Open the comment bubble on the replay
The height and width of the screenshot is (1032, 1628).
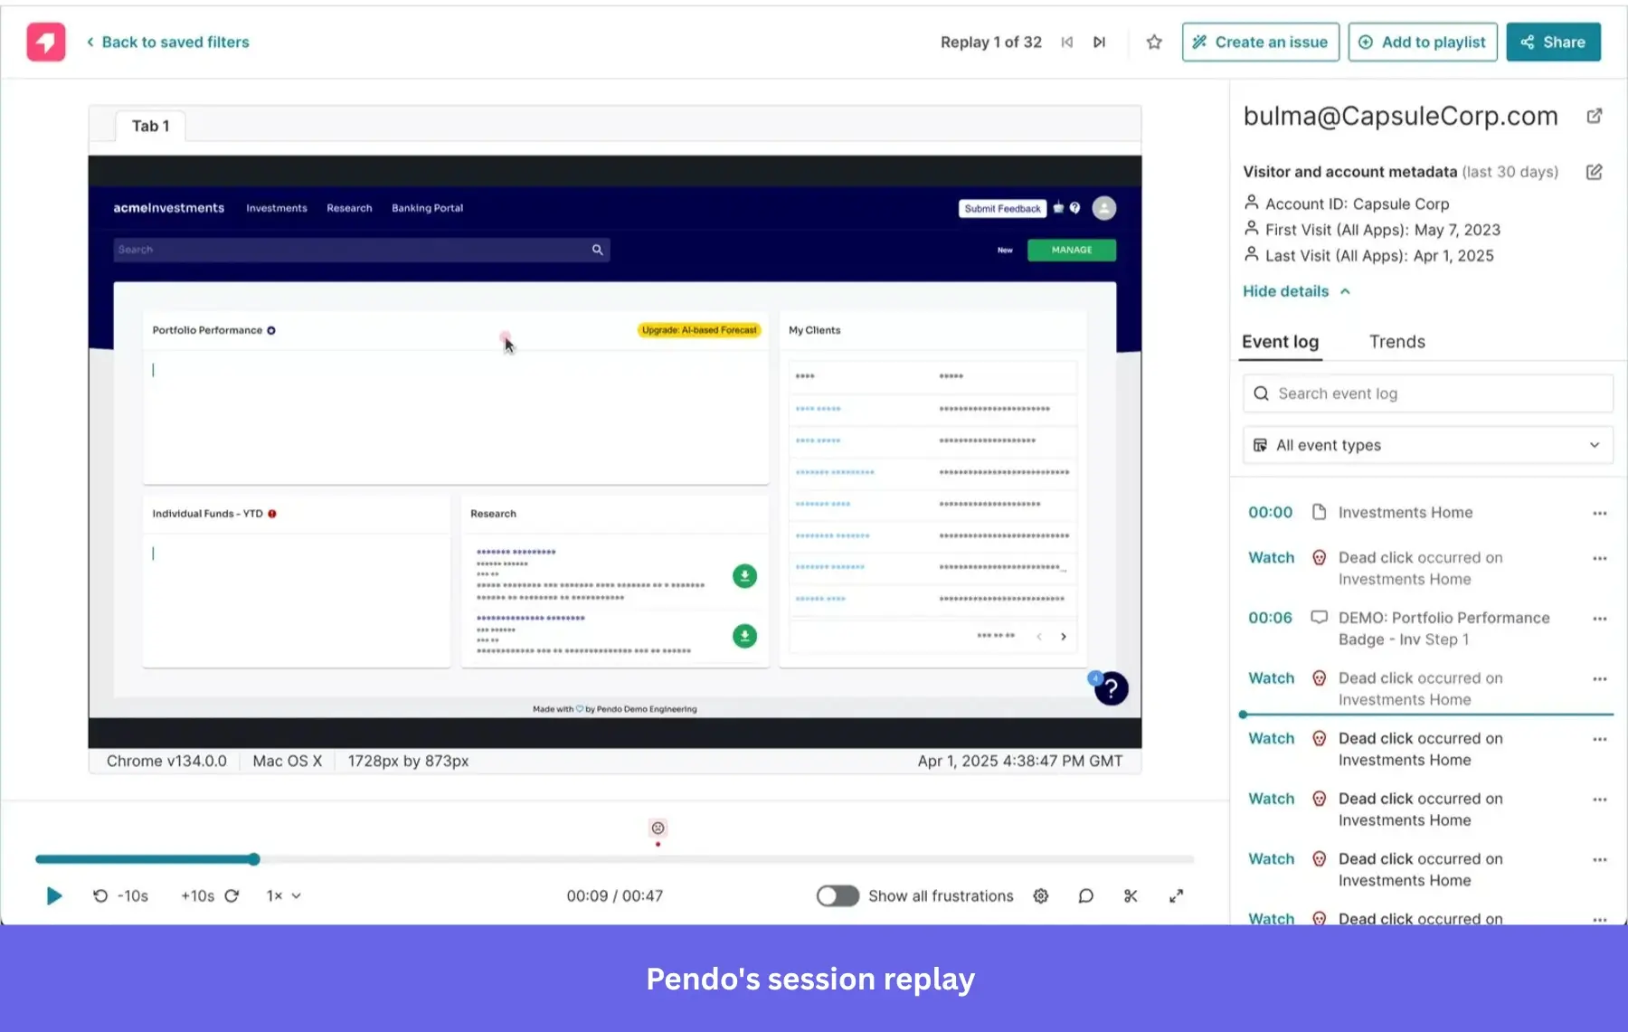coord(1085,895)
